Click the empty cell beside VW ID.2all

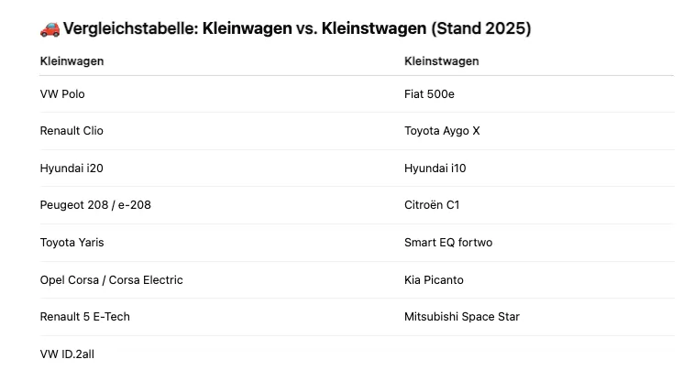[537, 354]
